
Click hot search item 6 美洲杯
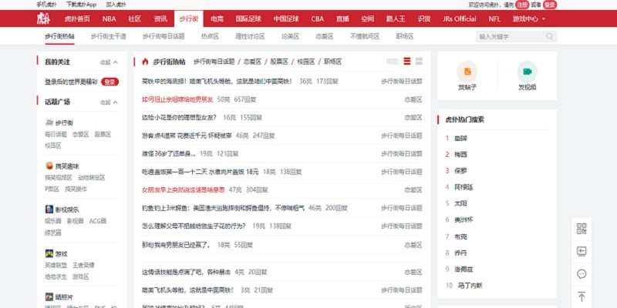coord(464,219)
